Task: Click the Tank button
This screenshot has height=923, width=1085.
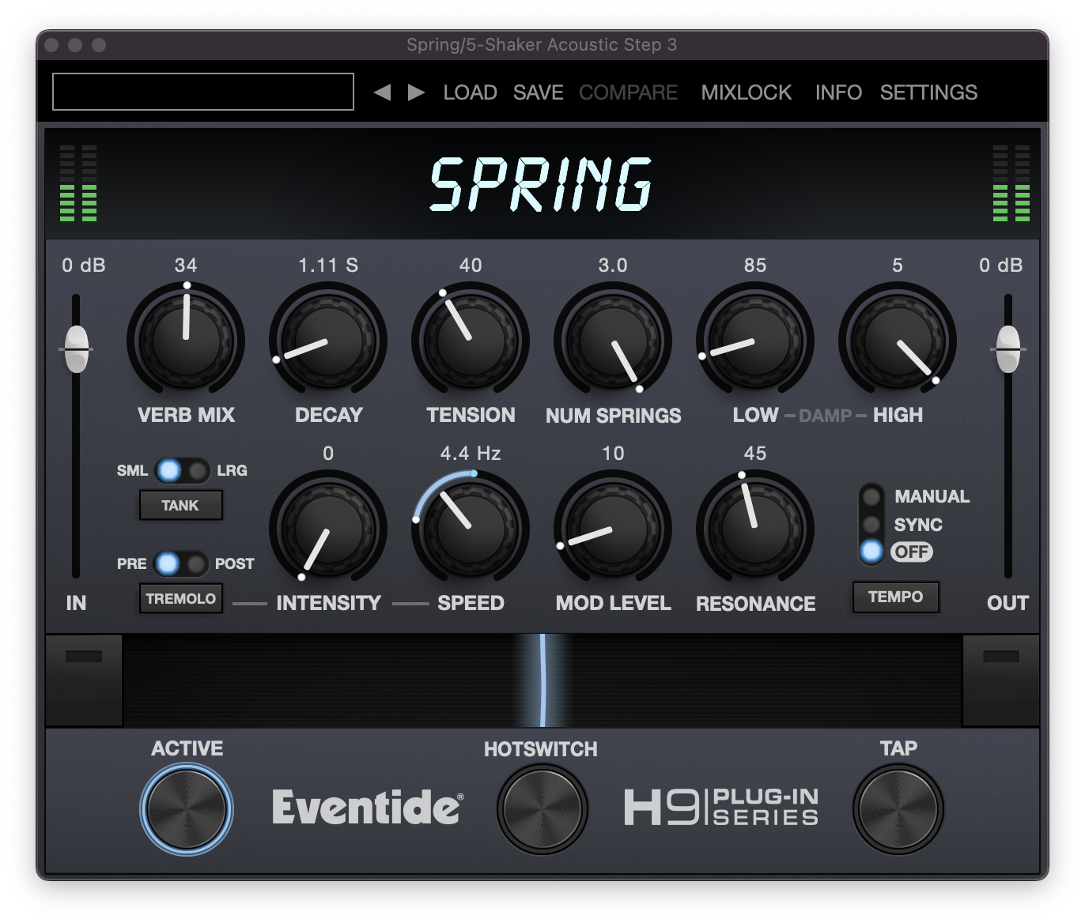Action: tap(181, 506)
